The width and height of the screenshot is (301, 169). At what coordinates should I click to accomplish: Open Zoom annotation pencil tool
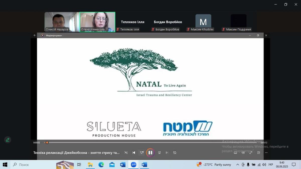click(x=8, y=140)
